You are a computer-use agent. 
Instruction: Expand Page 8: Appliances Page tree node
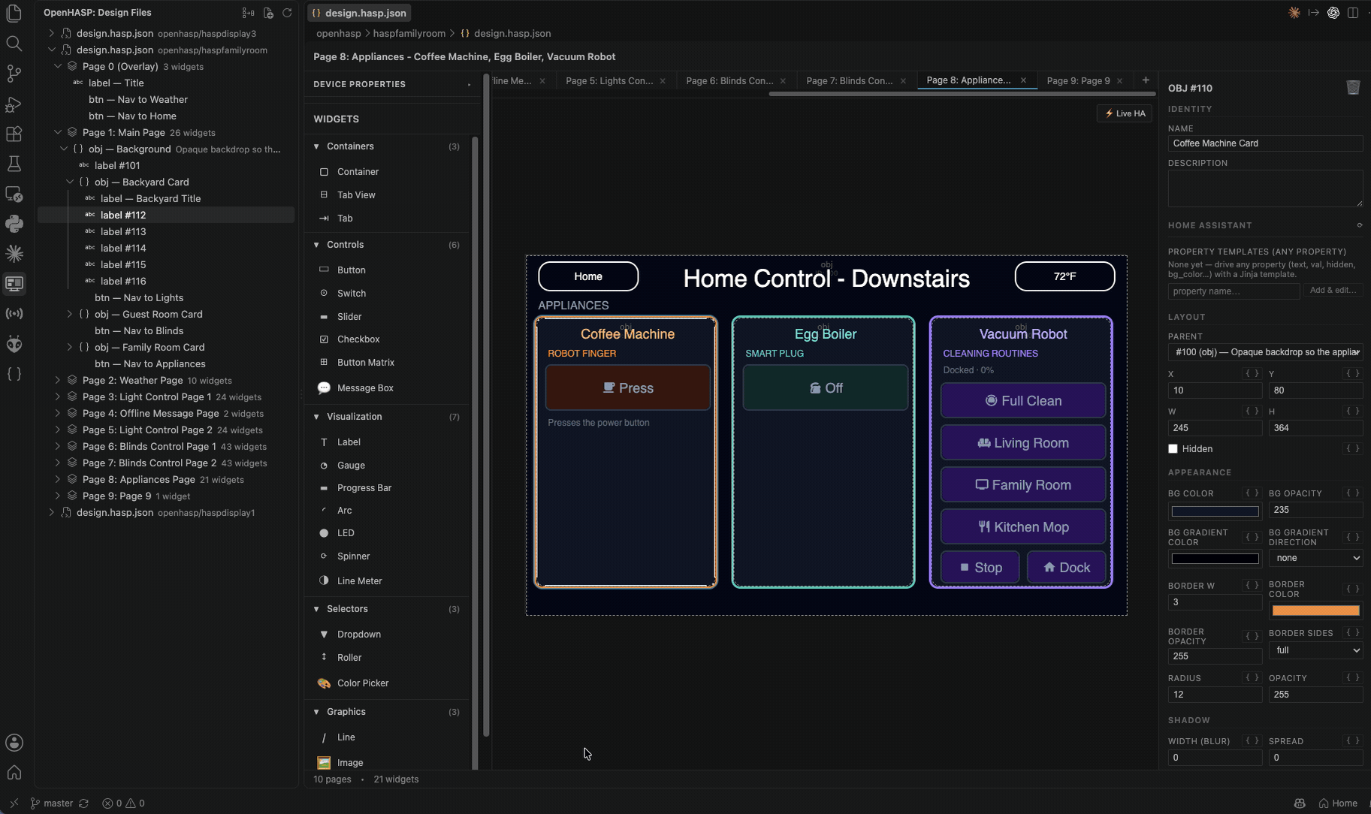58,480
